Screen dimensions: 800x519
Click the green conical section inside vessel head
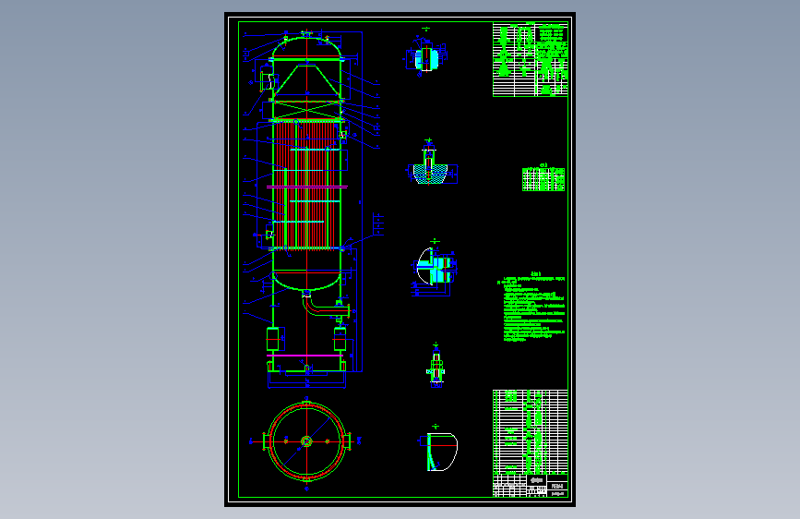coord(306,80)
